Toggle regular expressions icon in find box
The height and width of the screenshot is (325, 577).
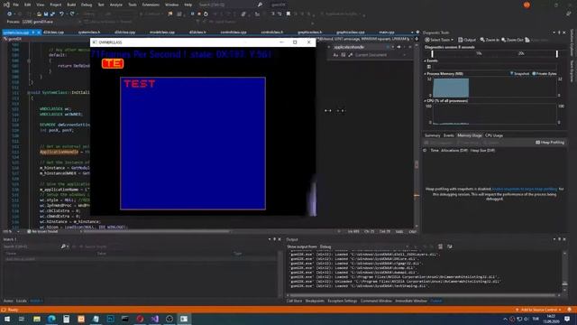click(x=351, y=55)
